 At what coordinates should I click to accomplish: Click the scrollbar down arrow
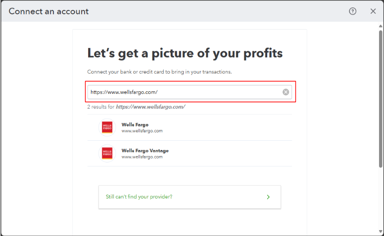pos(380,232)
